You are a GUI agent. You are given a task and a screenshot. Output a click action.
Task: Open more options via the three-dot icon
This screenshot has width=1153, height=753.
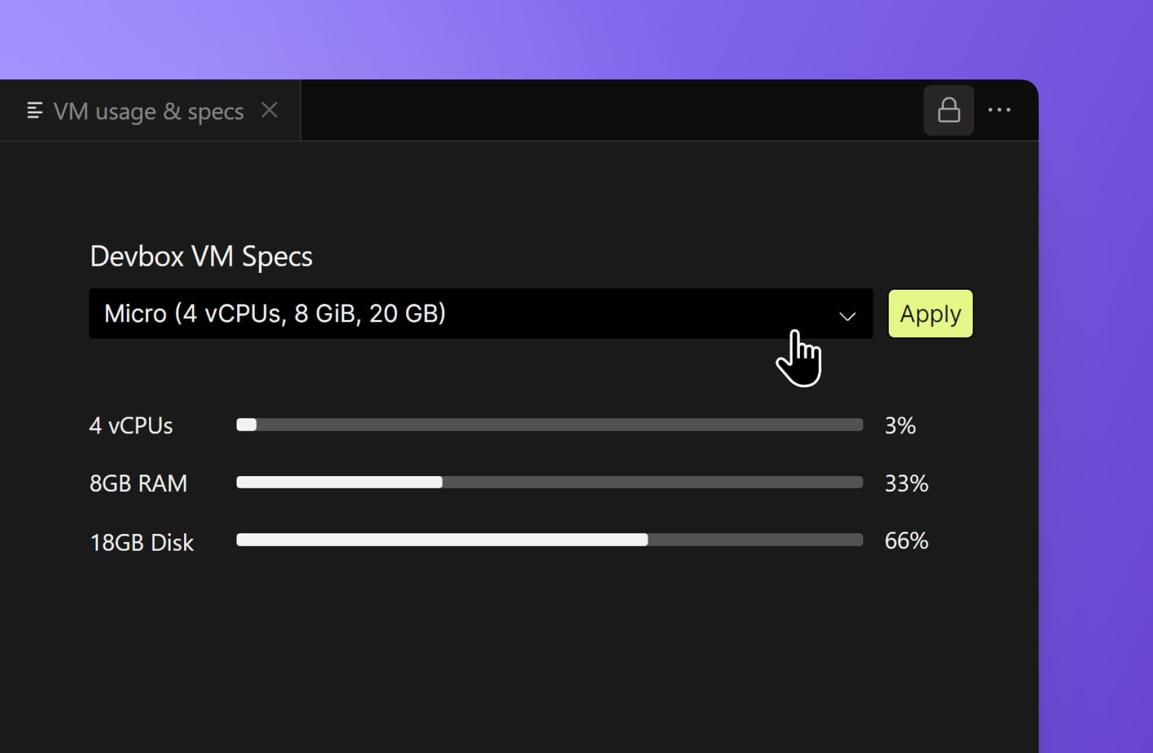pos(1000,110)
